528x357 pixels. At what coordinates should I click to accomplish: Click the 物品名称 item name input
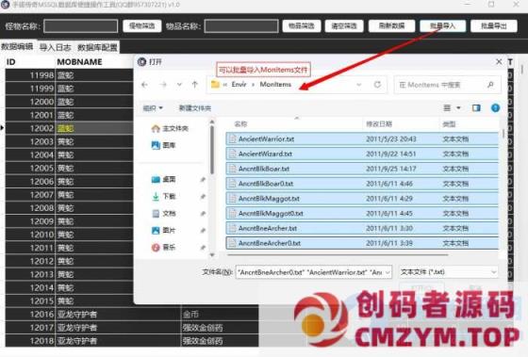[241, 26]
